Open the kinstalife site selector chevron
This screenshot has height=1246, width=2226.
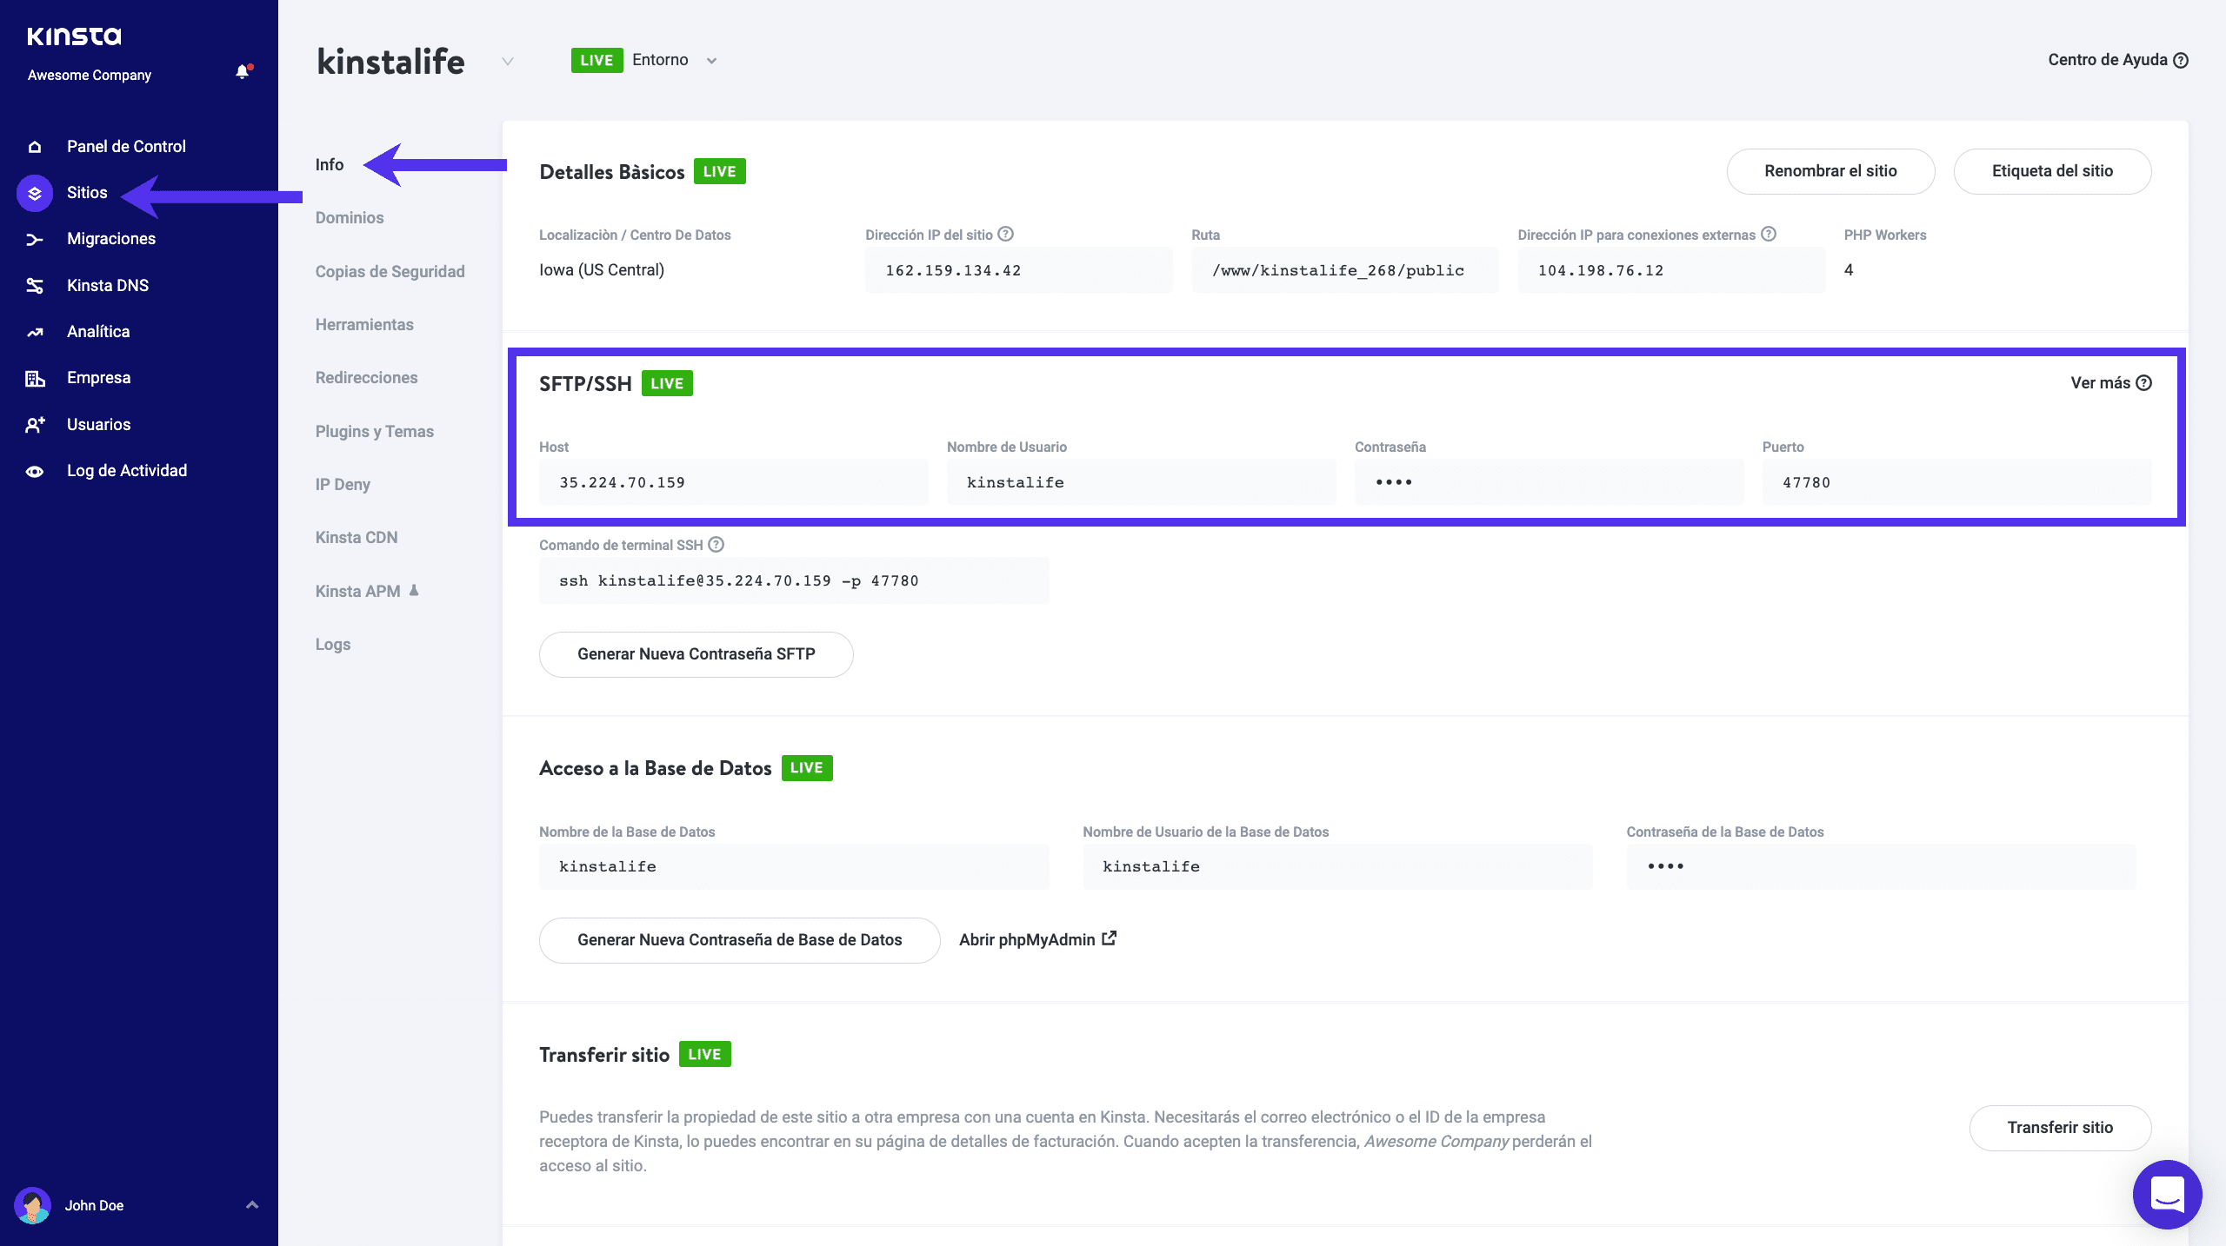point(507,63)
